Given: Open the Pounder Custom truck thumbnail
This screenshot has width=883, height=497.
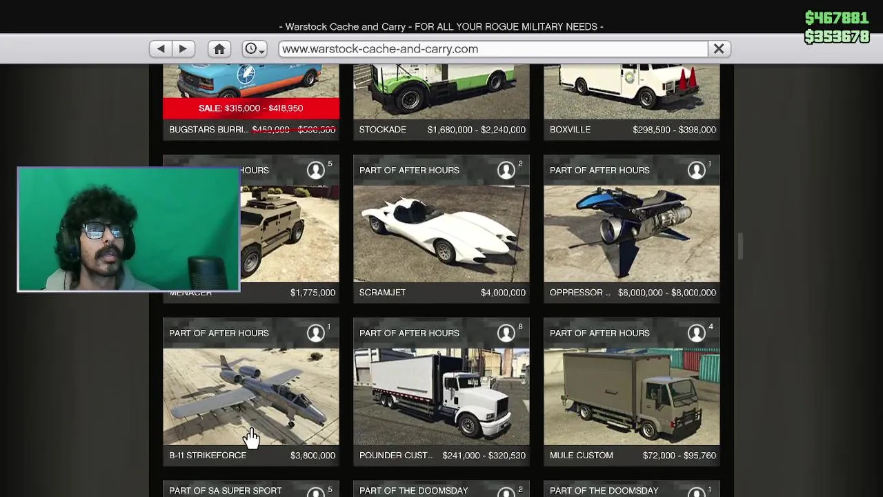Looking at the screenshot, I should point(441,397).
